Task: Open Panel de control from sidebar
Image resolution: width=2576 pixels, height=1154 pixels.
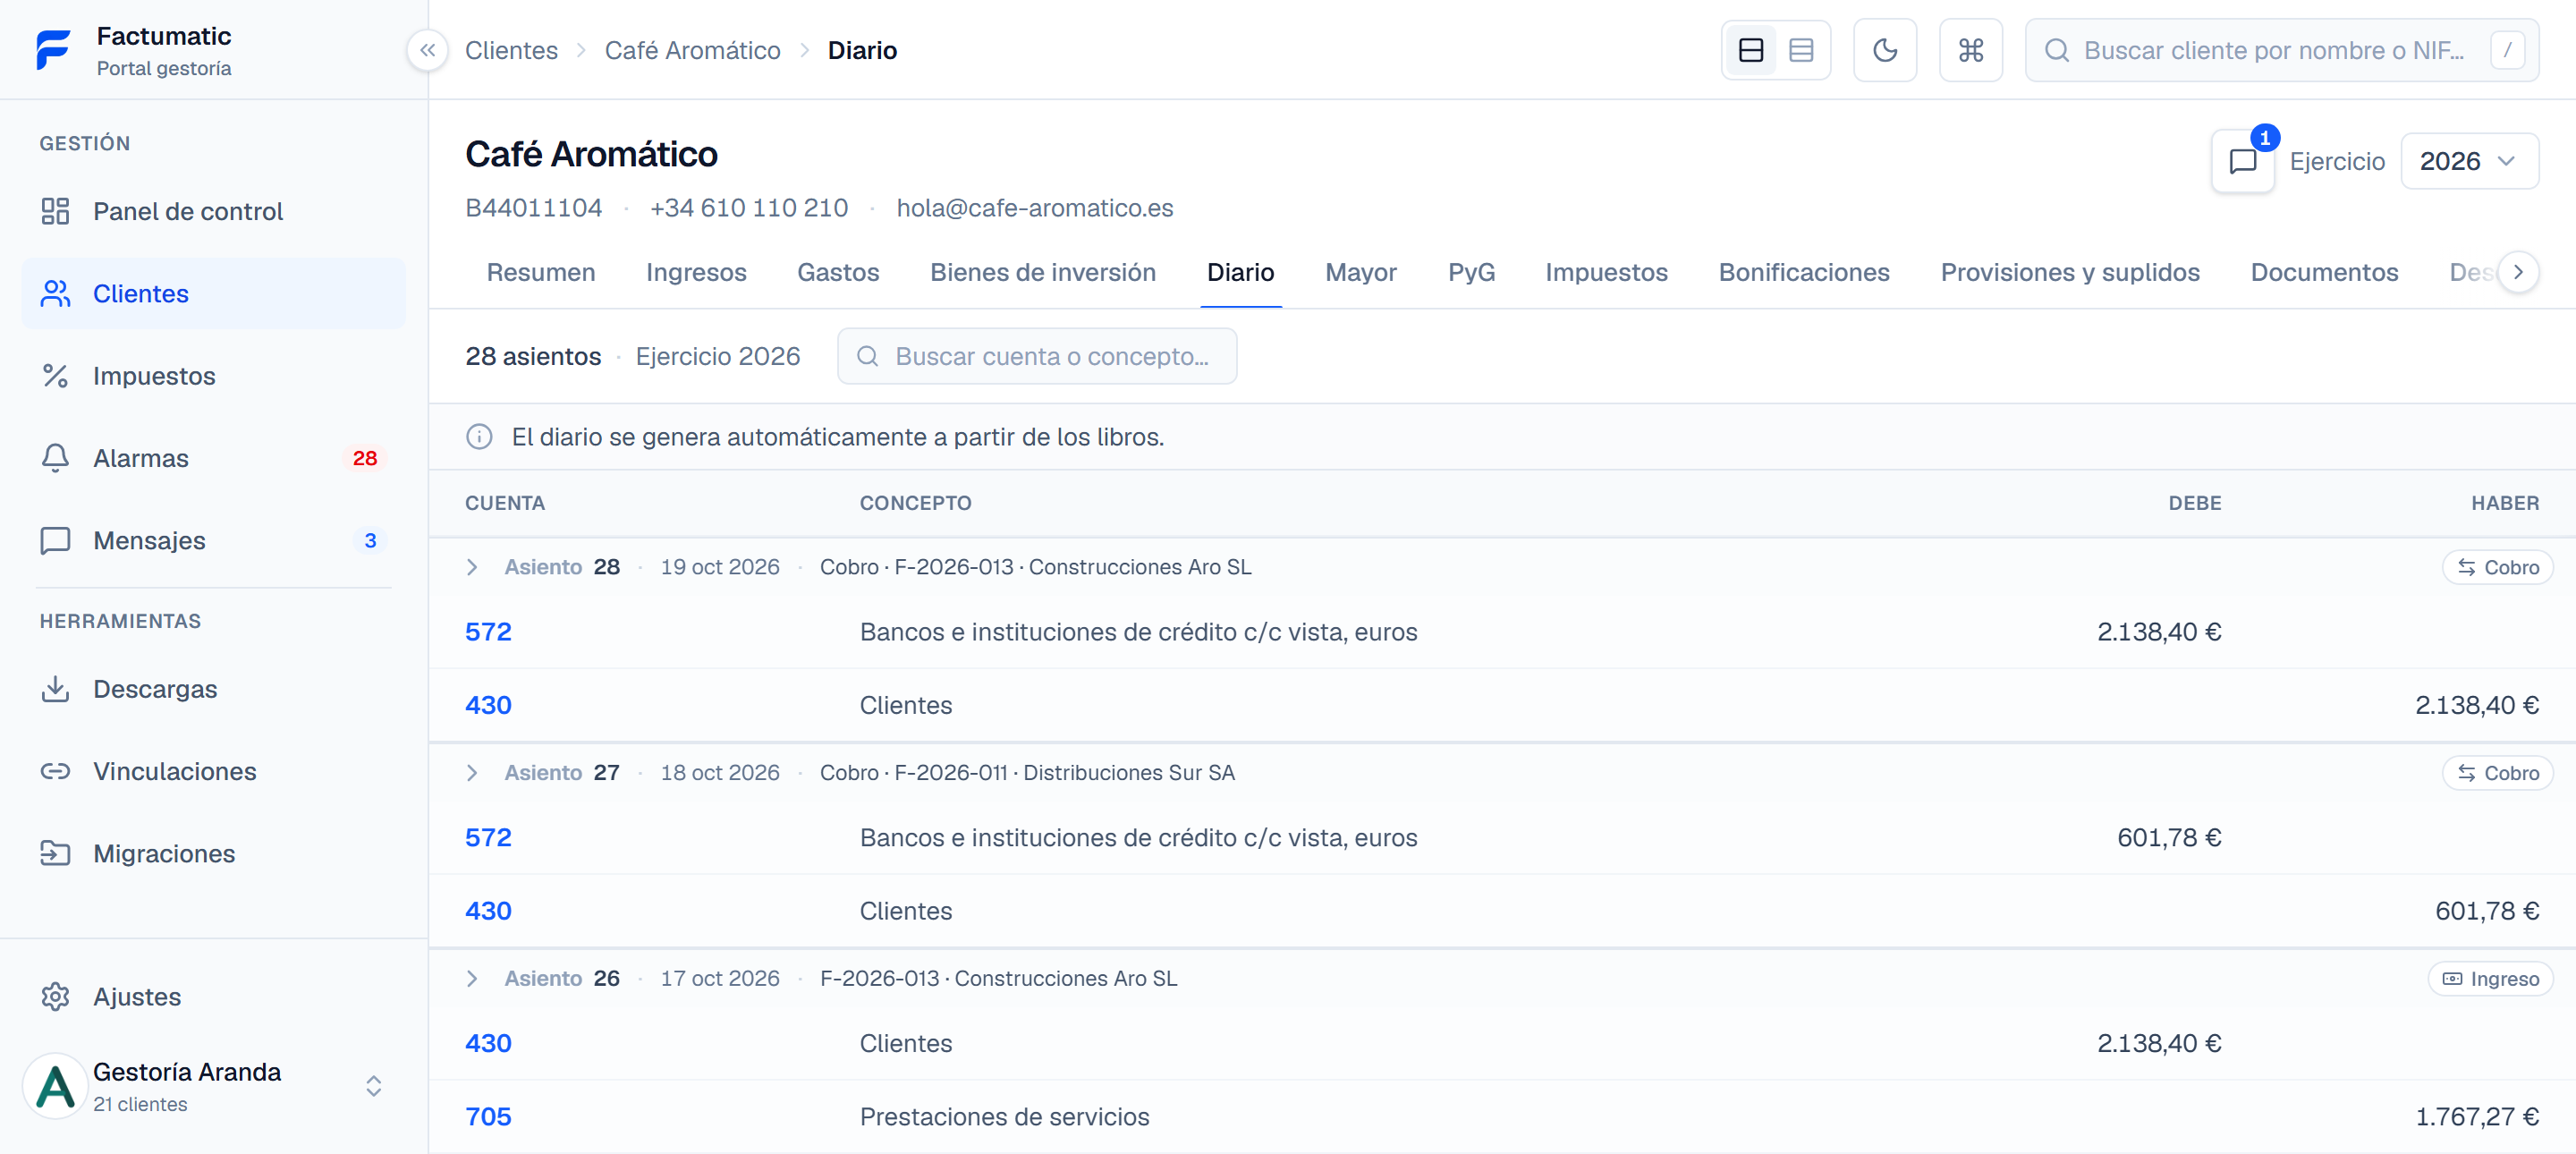Action: click(214, 211)
